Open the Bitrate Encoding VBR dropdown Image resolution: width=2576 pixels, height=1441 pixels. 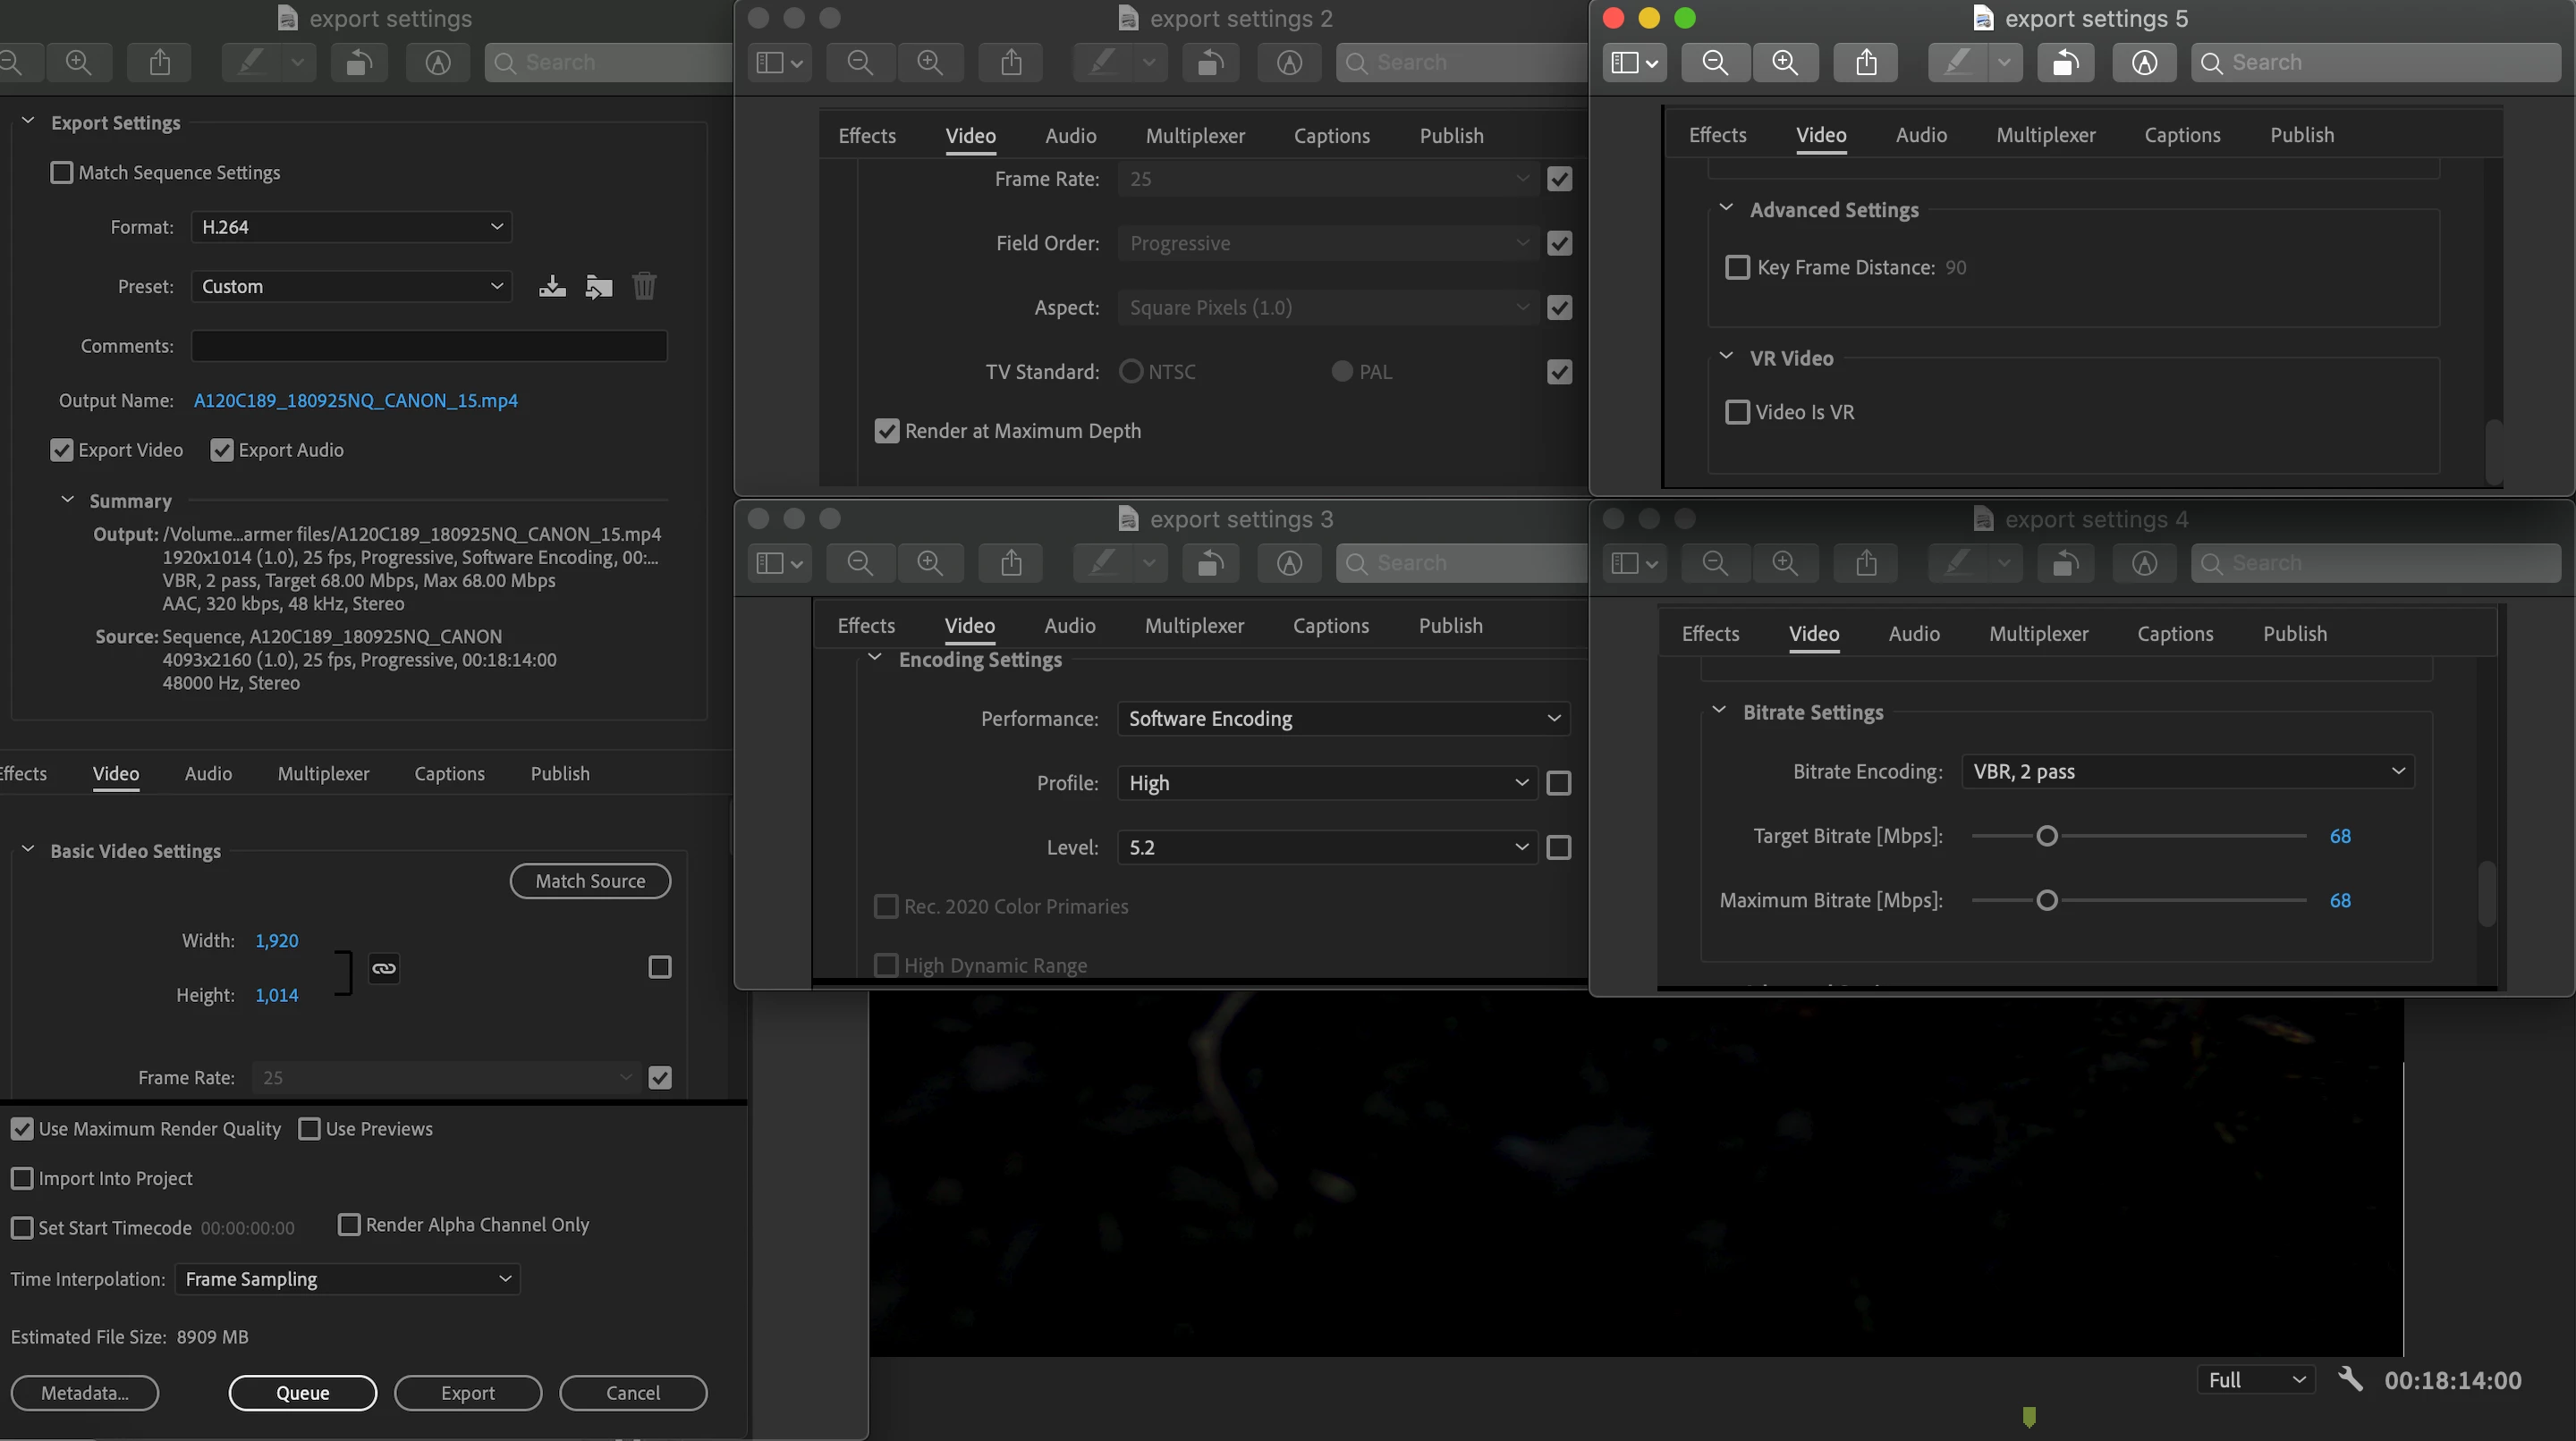click(x=2187, y=771)
